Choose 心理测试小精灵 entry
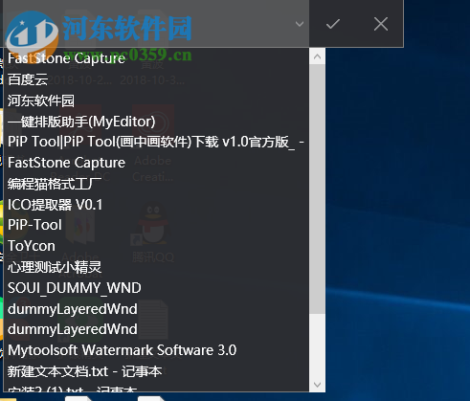 (156, 267)
